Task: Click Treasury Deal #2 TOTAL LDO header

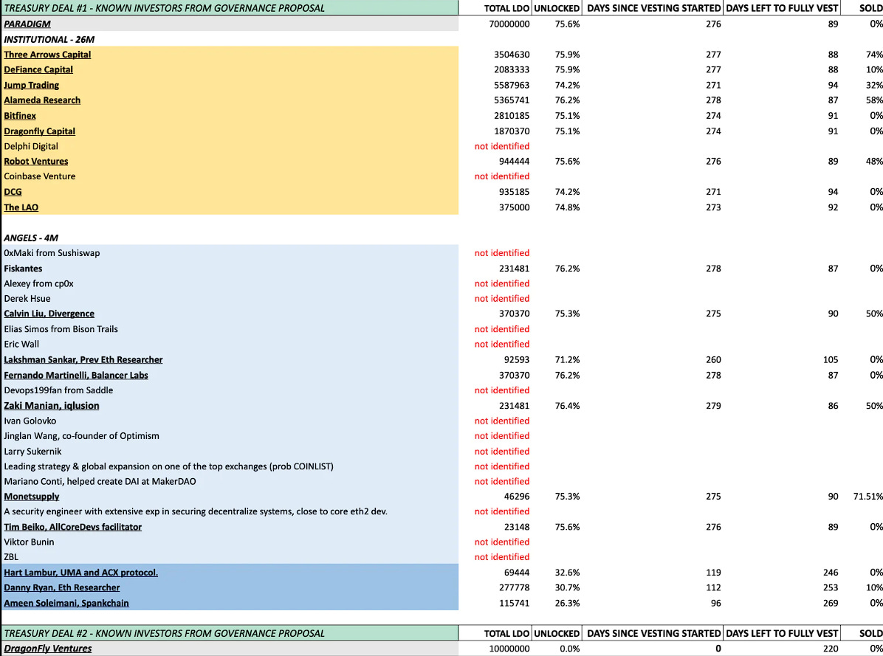Action: click(506, 634)
